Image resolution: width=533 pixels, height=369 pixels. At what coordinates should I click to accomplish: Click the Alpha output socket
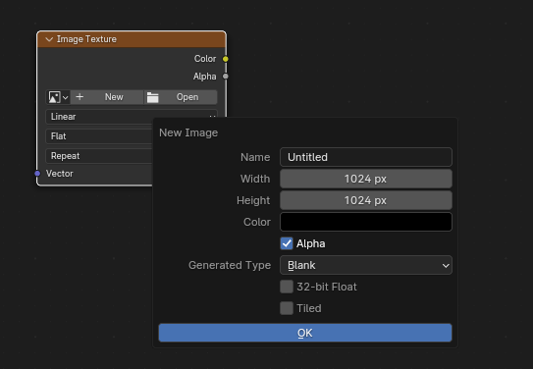coord(226,77)
